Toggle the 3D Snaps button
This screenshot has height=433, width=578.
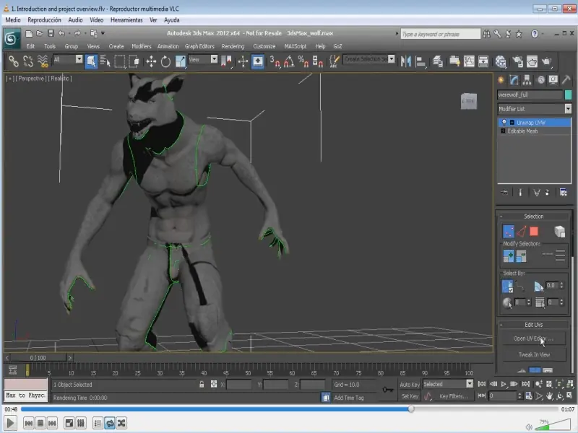click(275, 61)
